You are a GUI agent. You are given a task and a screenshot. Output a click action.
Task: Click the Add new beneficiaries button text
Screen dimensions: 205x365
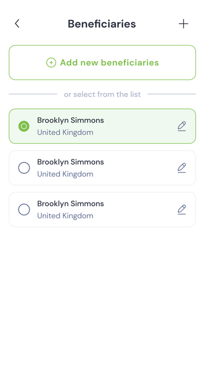[109, 62]
